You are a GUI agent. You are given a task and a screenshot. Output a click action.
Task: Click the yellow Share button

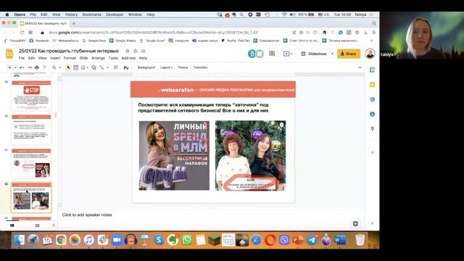tap(349, 54)
